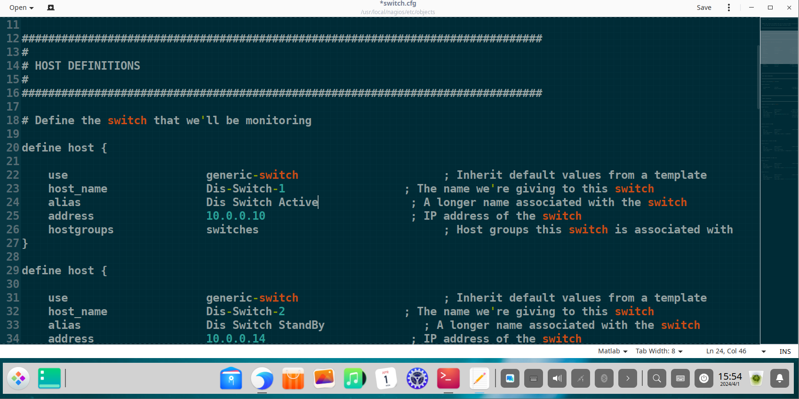Open the Tab Width dropdown

pyautogui.click(x=659, y=351)
